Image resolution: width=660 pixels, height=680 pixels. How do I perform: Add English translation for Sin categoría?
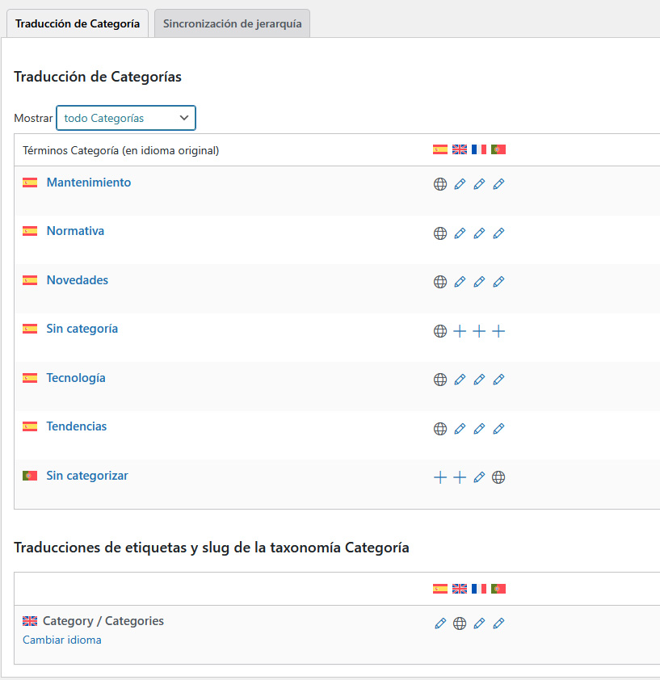click(460, 331)
